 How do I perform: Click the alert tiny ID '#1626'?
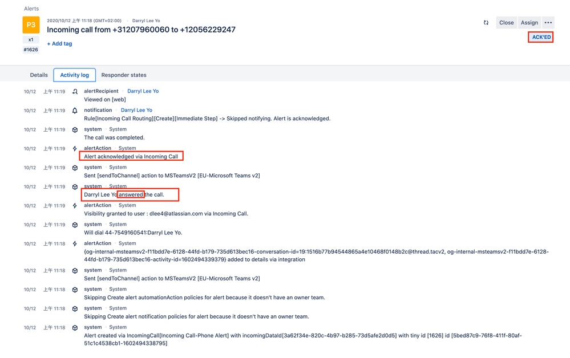pyautogui.click(x=30, y=50)
